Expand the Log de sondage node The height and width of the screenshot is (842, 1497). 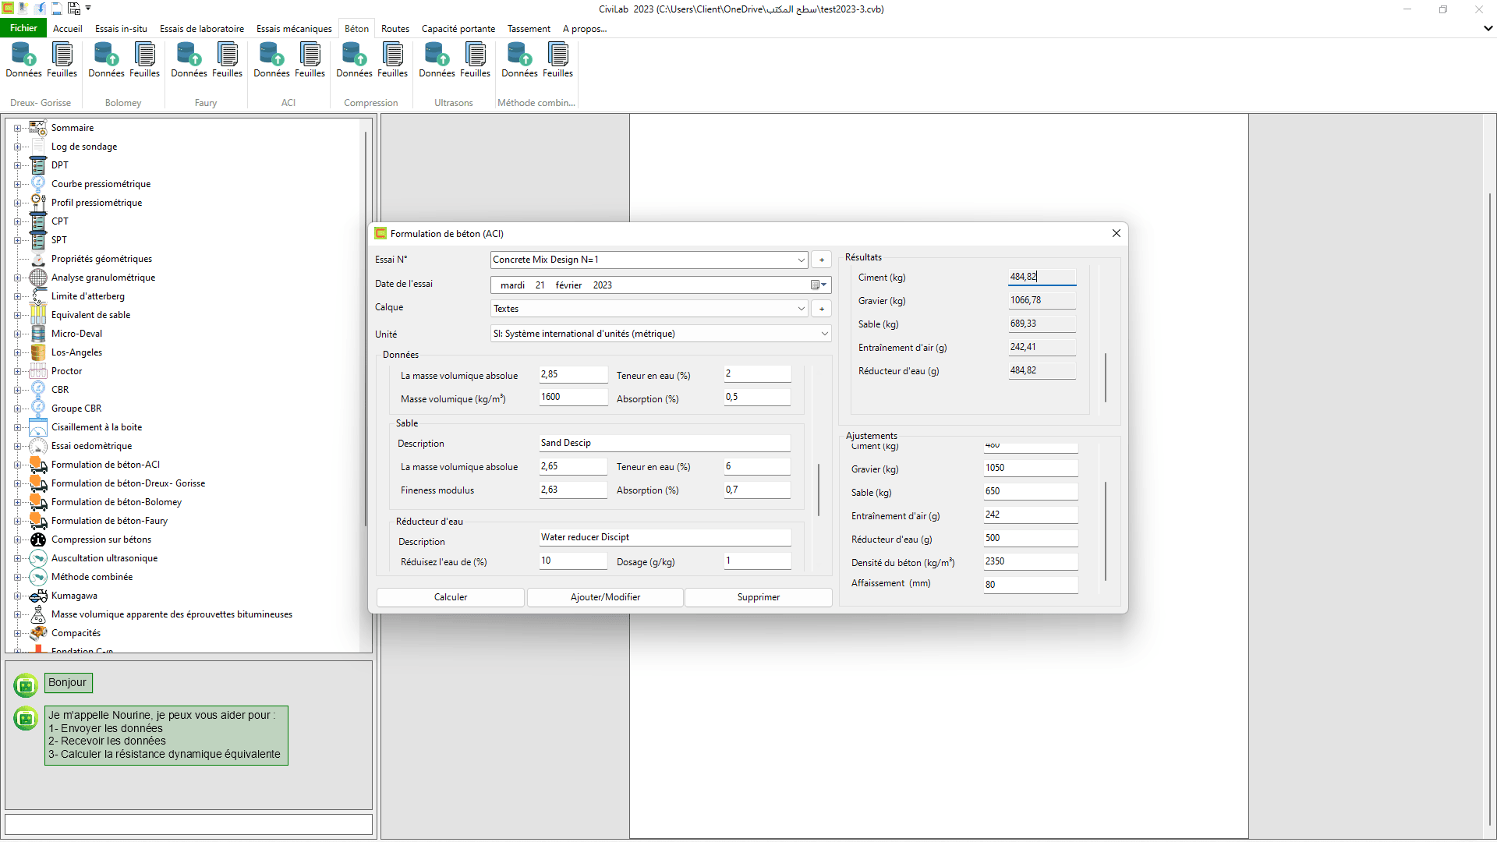tap(17, 147)
